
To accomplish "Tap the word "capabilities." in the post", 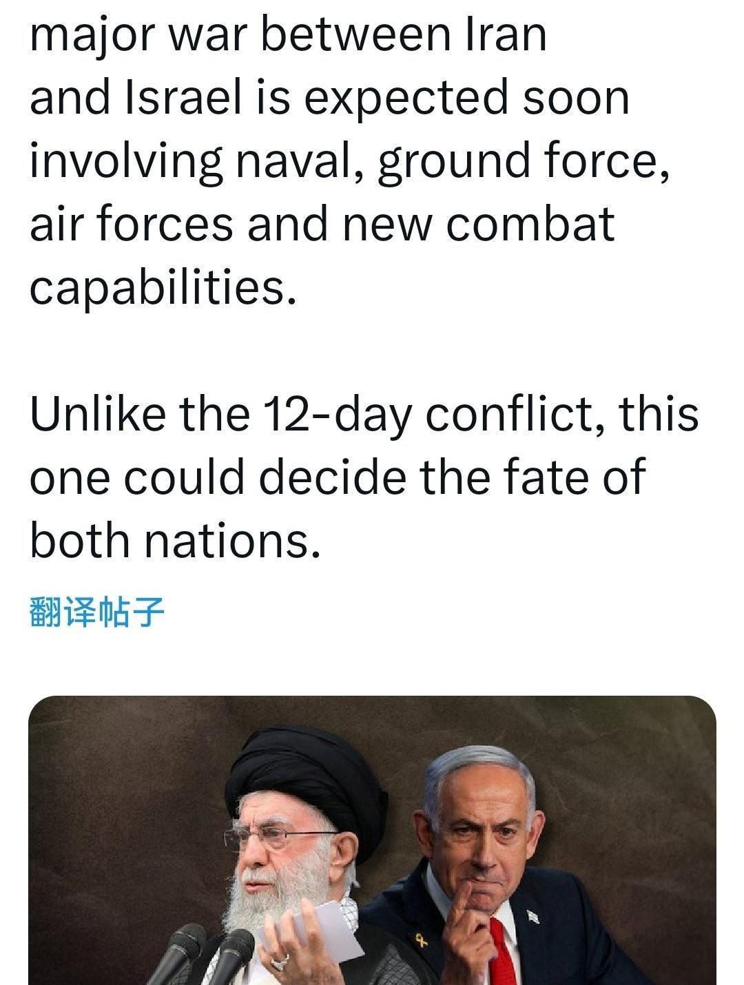I will pyautogui.click(x=163, y=287).
